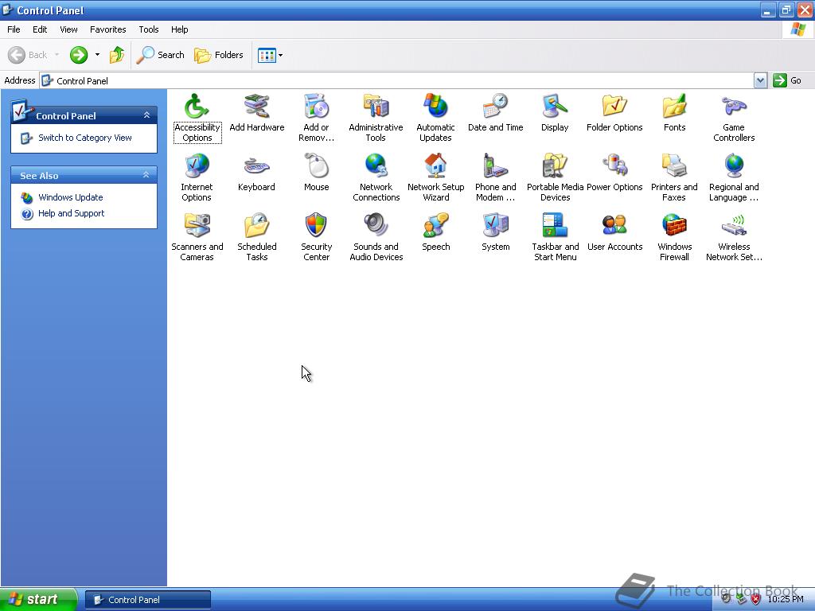Open Automatic Updates icon

(x=435, y=107)
